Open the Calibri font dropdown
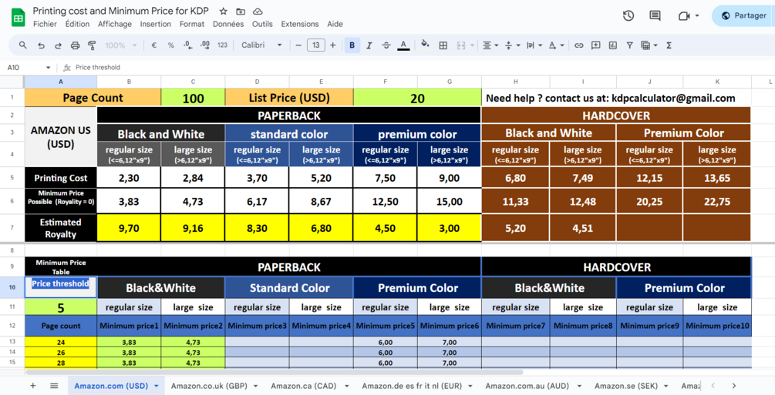This screenshot has height=395, width=775. click(261, 45)
